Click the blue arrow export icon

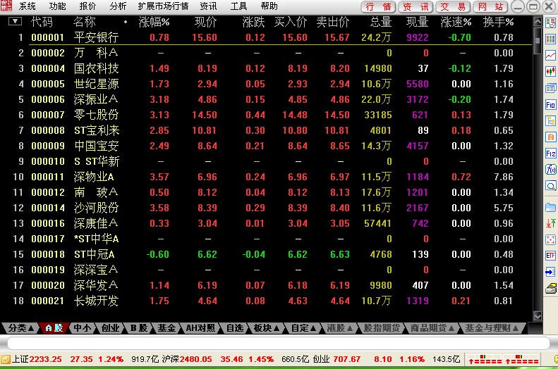point(550,272)
